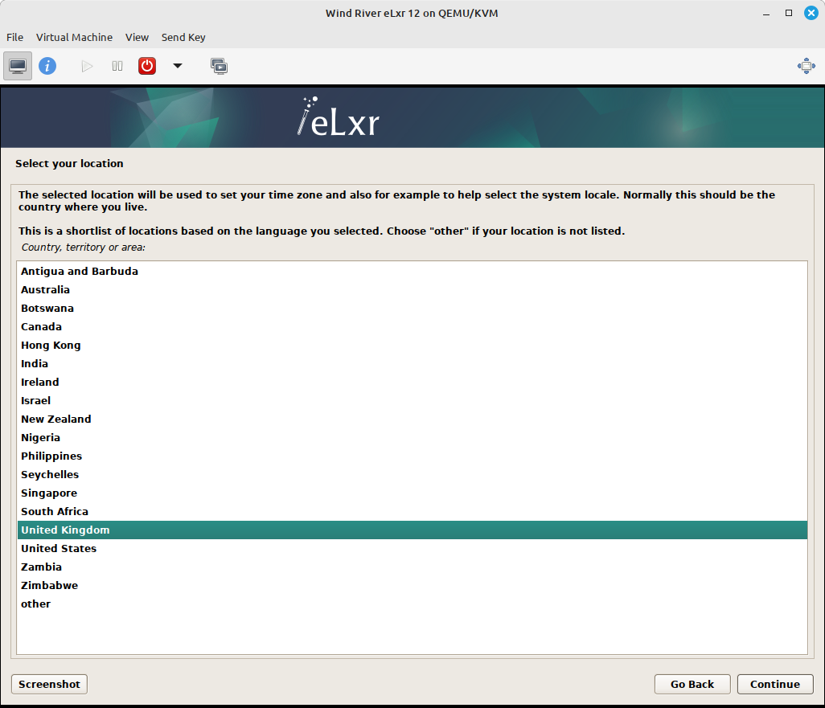The width and height of the screenshot is (825, 708).
Task: Open the View menu
Action: (137, 37)
